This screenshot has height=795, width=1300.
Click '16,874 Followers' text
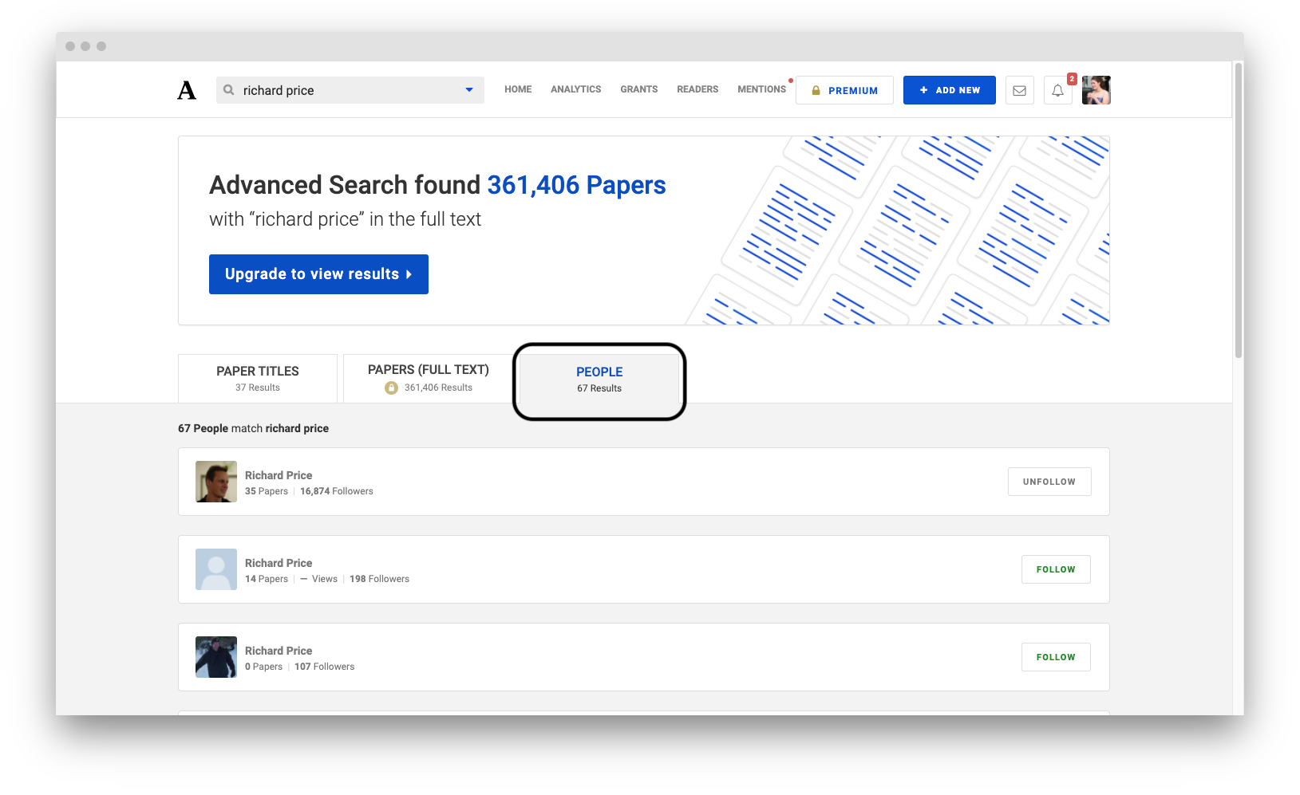[x=337, y=491]
